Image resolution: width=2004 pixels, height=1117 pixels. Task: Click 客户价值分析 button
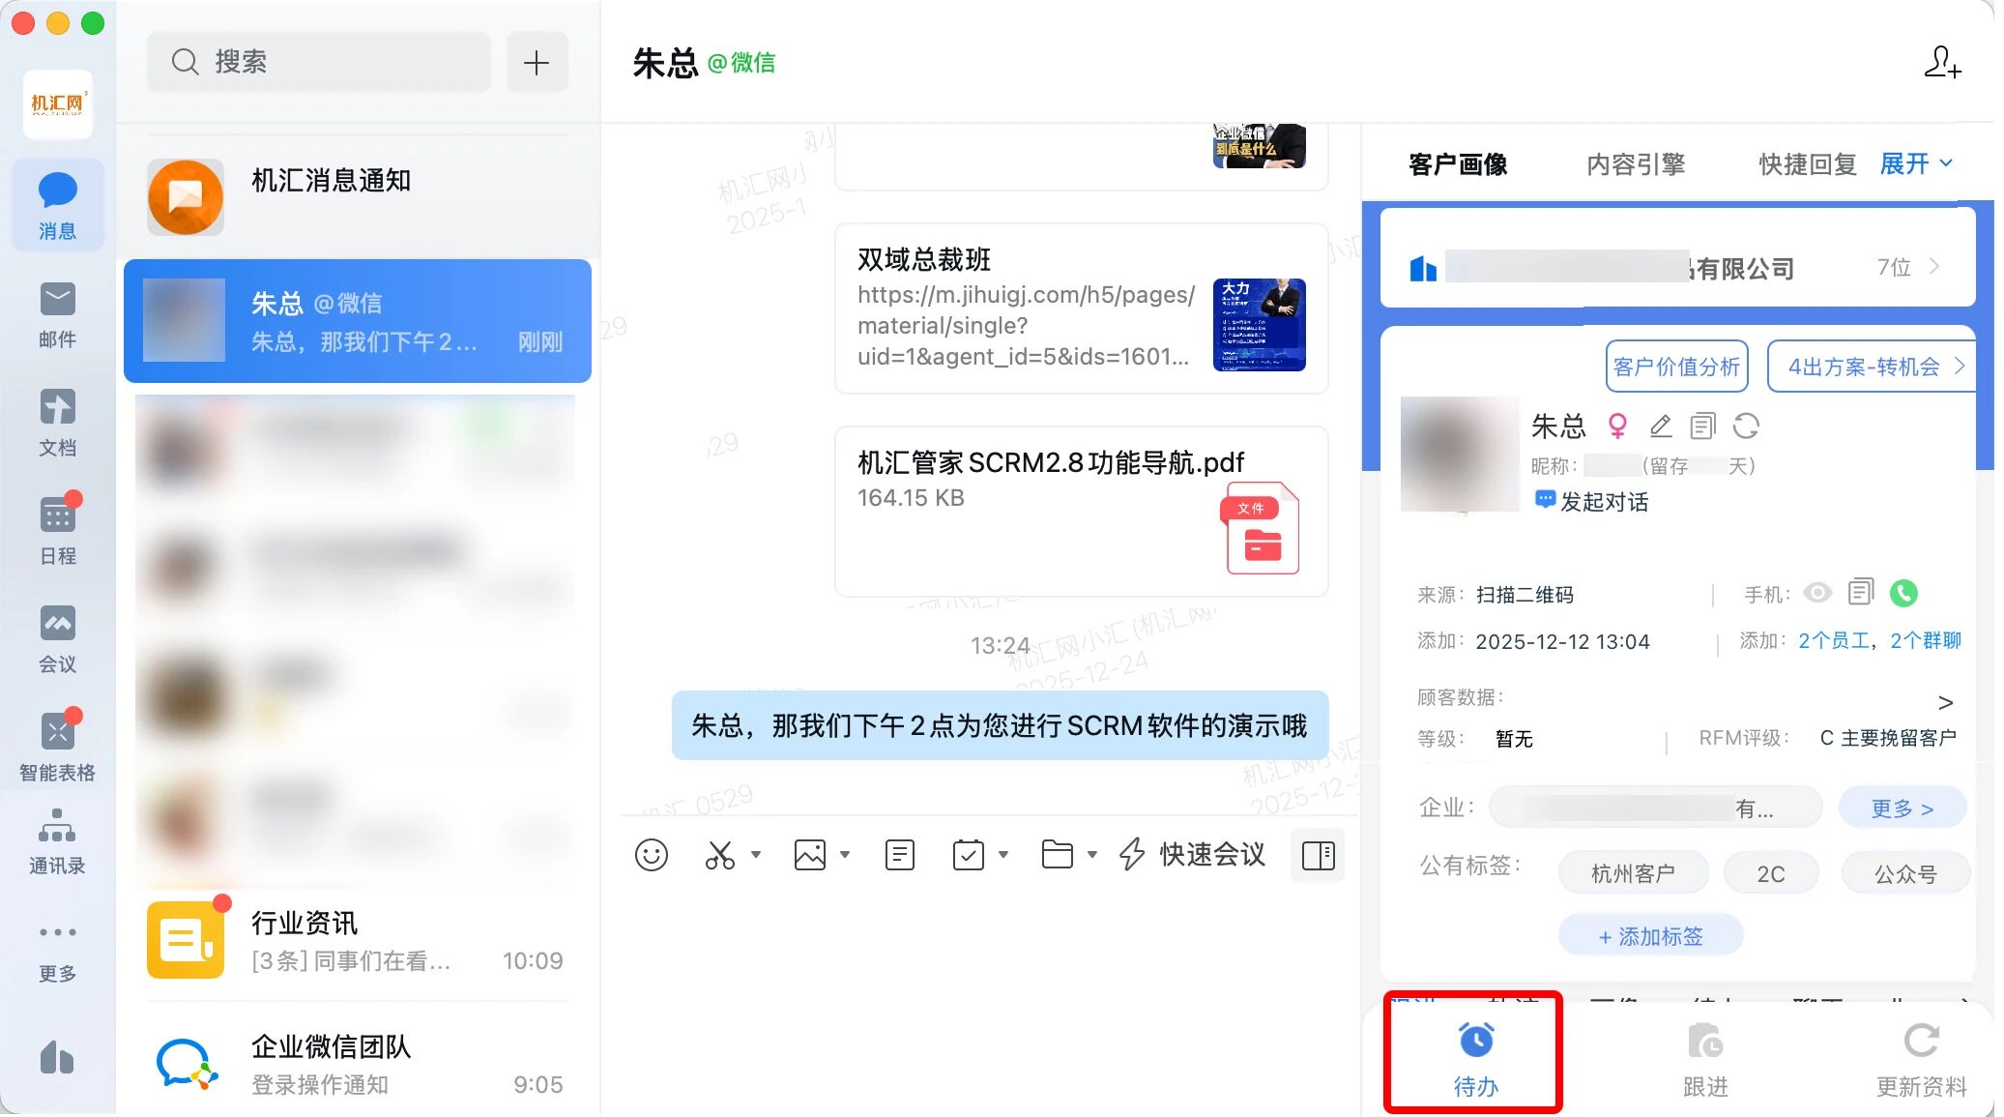tap(1676, 367)
